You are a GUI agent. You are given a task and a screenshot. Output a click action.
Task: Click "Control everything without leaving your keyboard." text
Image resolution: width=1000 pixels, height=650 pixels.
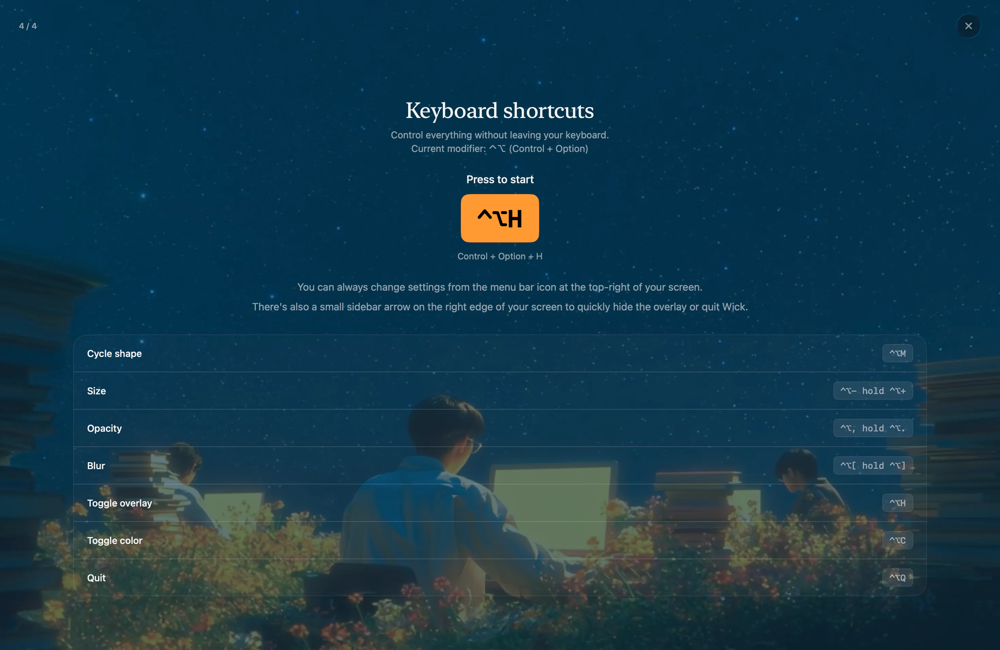pyautogui.click(x=500, y=135)
